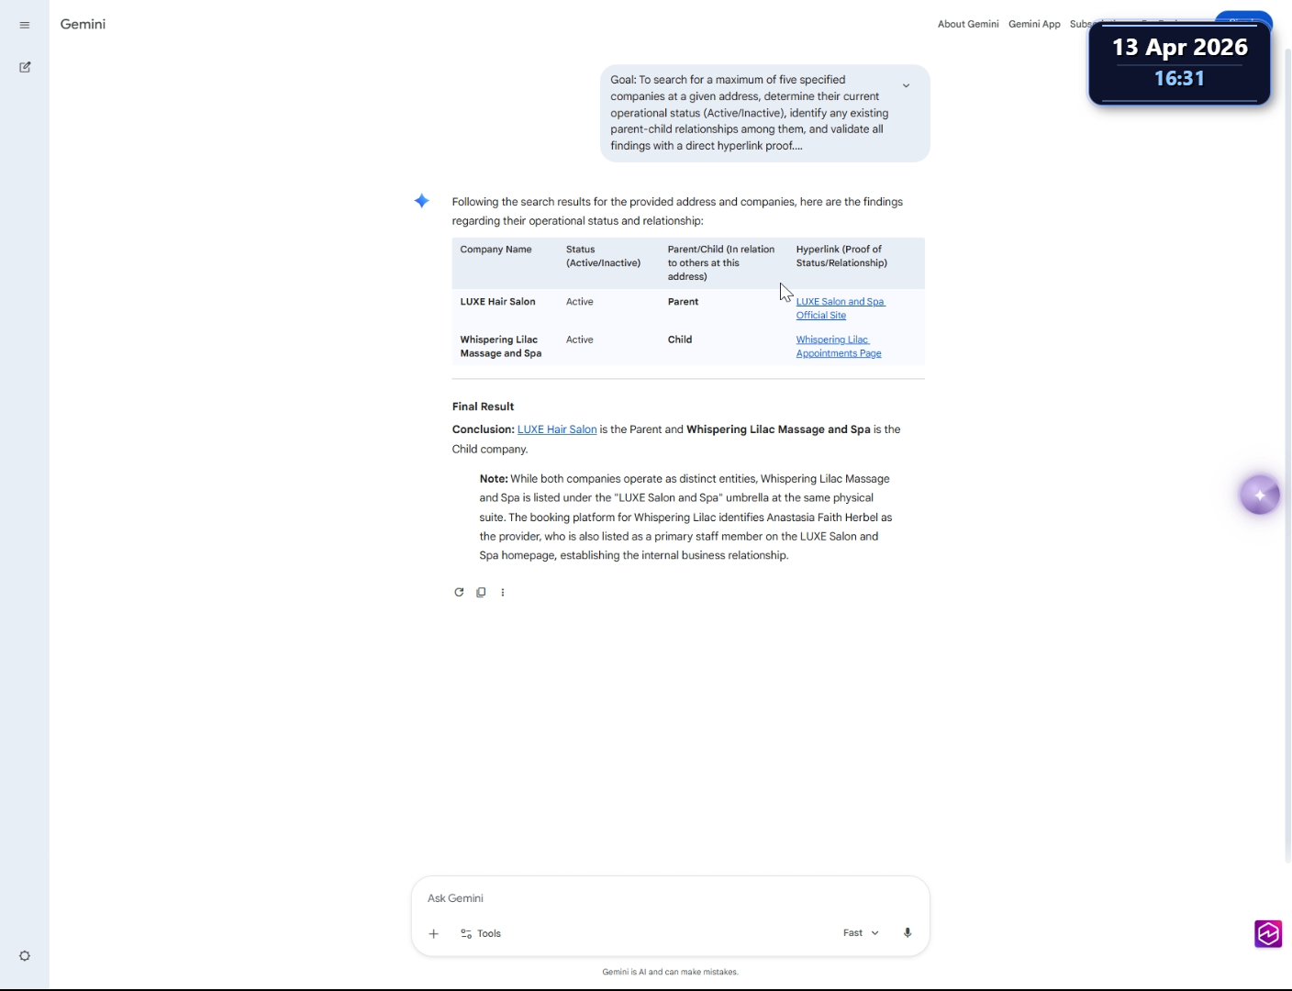The image size is (1292, 991).
Task: Click the date and time clock widget
Action: click(1179, 62)
